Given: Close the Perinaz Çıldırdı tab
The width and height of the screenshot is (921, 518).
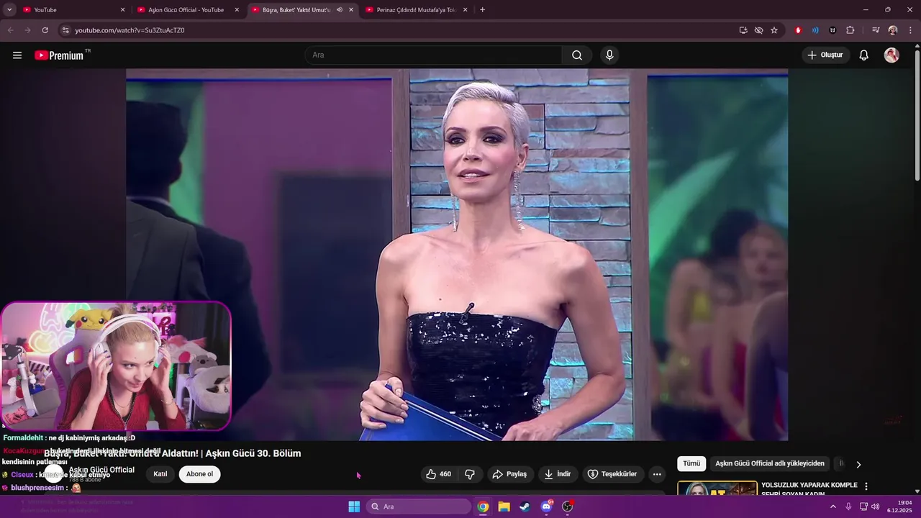Looking at the screenshot, I should coord(465,10).
